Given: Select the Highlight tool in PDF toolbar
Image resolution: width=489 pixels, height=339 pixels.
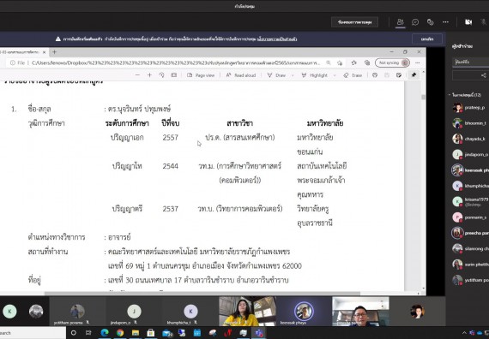Looking at the screenshot, I should 314,75.
